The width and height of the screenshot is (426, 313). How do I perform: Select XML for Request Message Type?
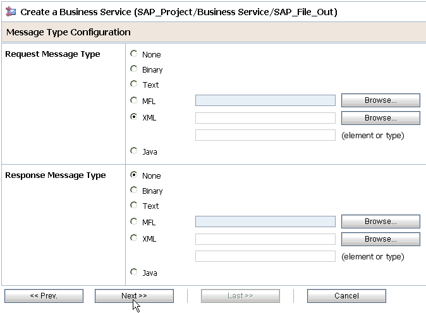tap(133, 117)
